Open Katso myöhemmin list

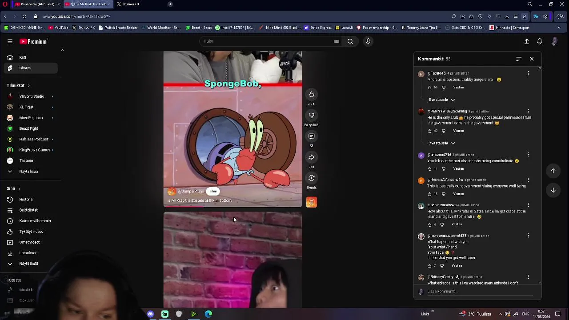31,221
